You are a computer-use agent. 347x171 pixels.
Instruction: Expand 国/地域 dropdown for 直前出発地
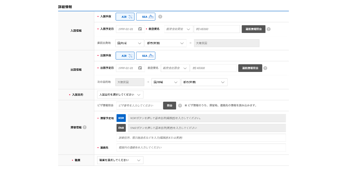[x=130, y=43]
